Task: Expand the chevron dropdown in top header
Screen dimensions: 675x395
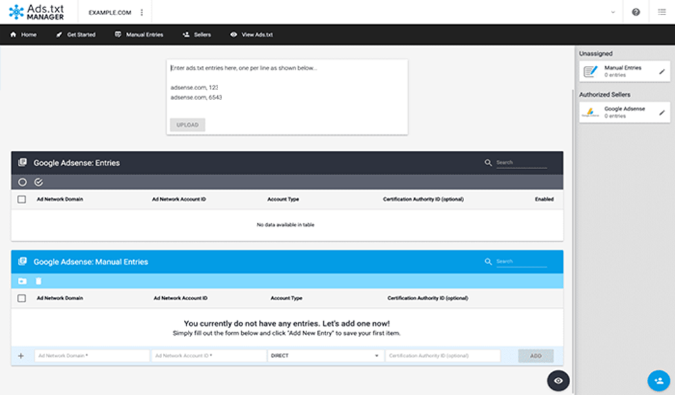Action: 613,12
